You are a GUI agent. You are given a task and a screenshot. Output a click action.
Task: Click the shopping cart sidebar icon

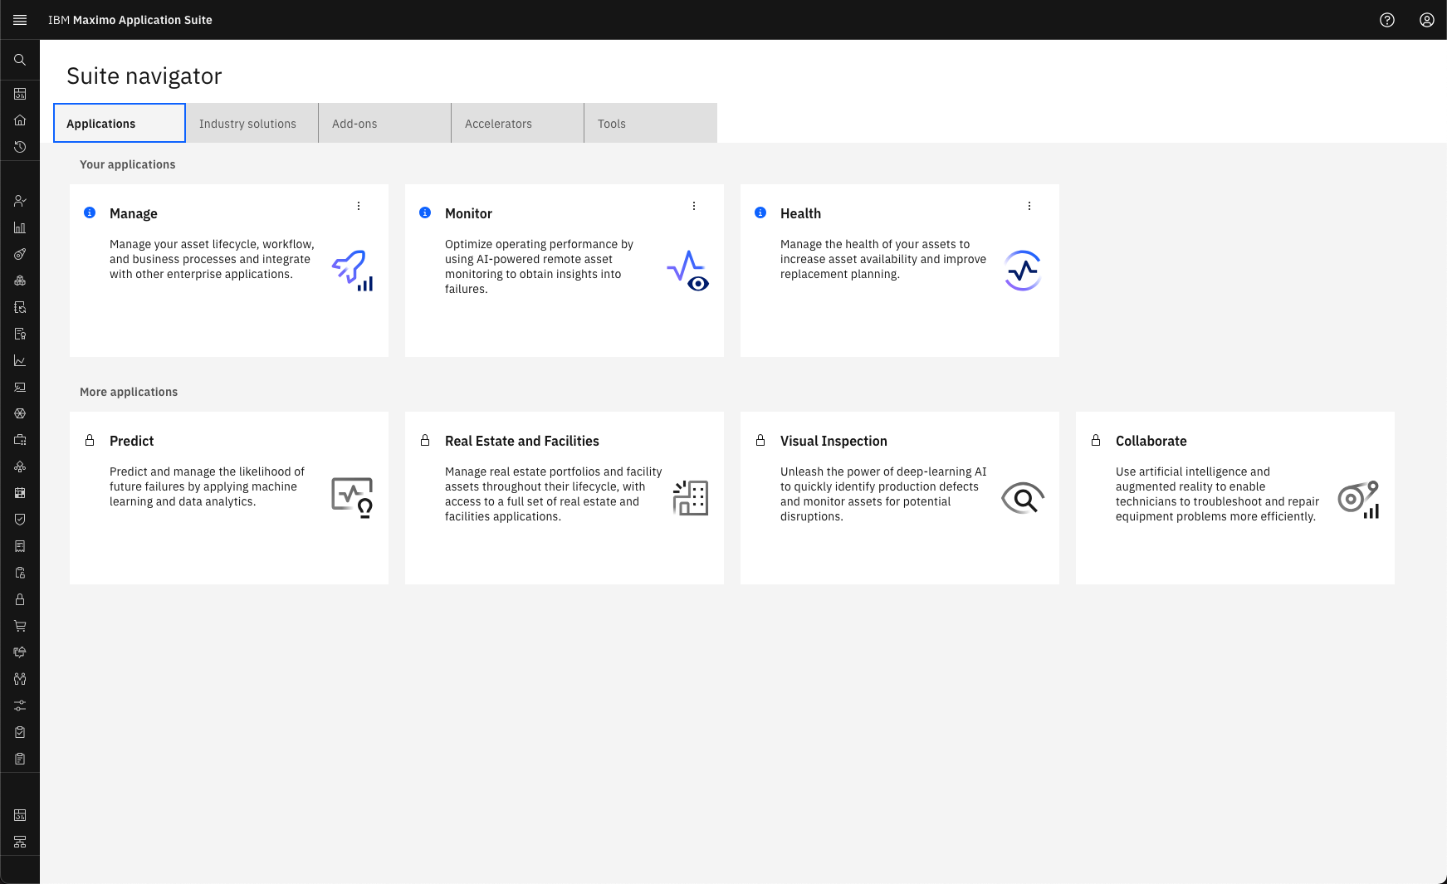coord(20,626)
